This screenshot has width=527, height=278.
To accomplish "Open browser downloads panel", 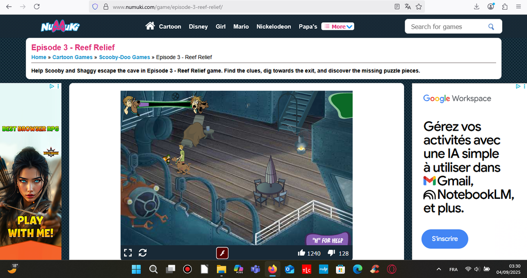I will point(477,7).
